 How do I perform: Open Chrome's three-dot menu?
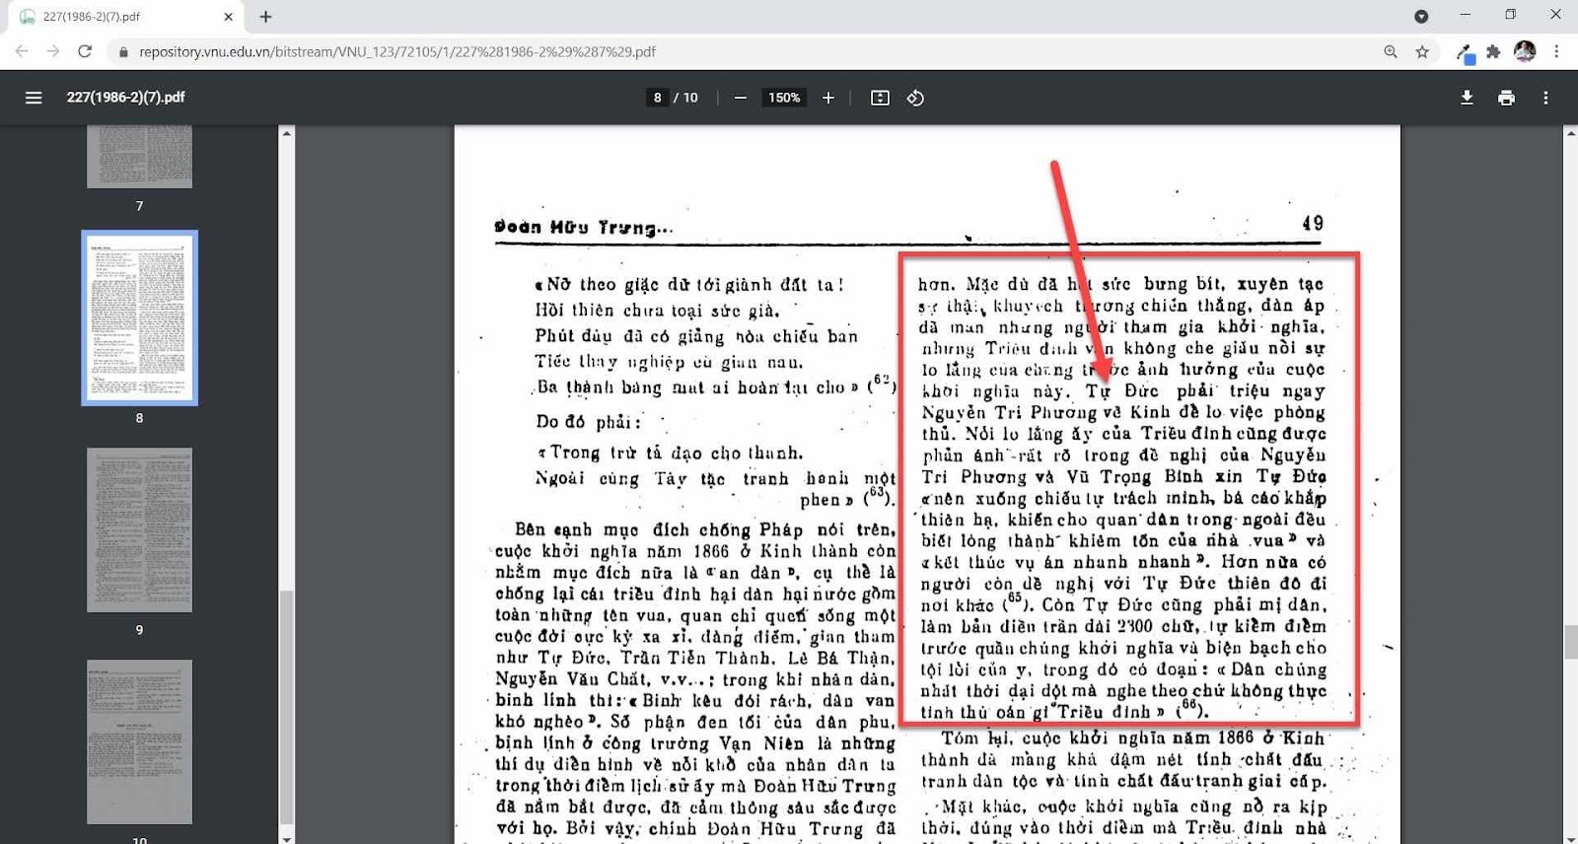(x=1556, y=51)
